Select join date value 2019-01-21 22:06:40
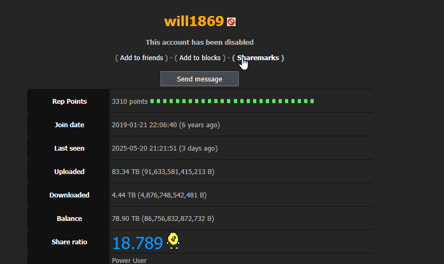This screenshot has width=444, height=264. 145,125
